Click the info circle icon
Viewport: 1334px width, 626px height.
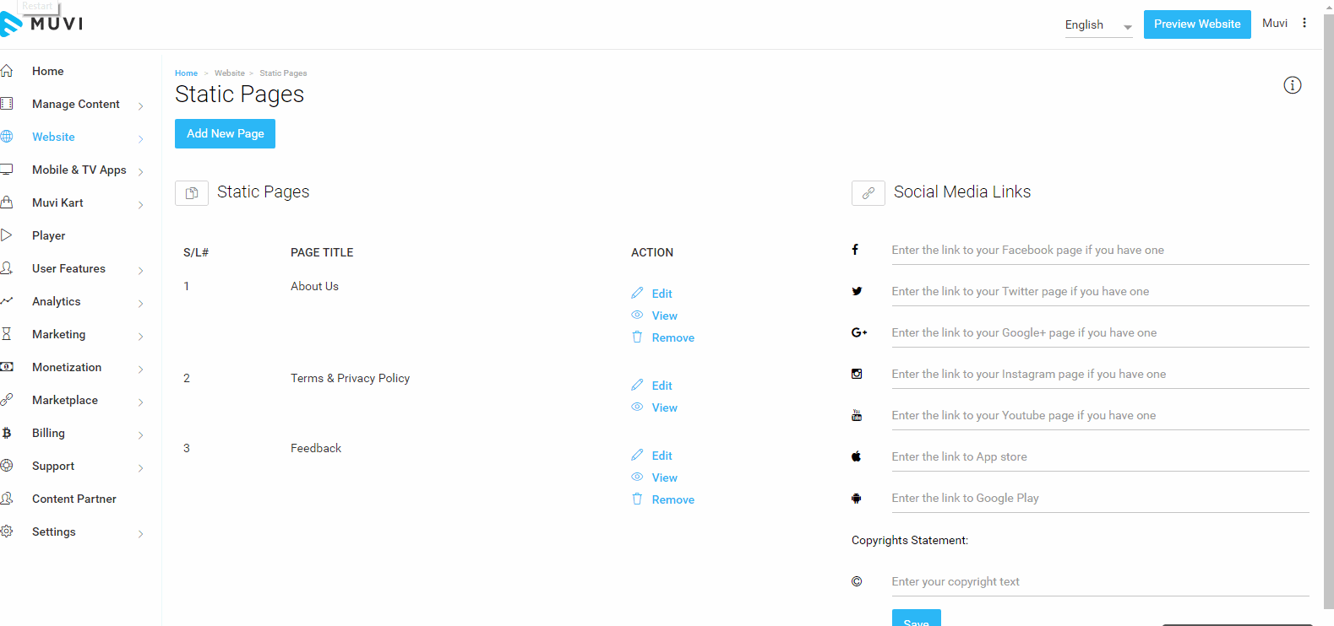(1293, 85)
